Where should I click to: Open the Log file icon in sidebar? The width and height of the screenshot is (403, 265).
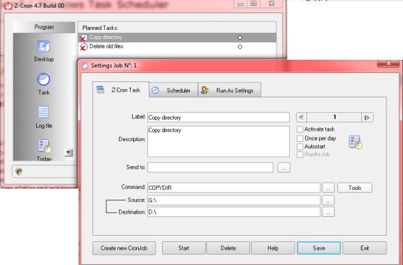click(x=43, y=112)
